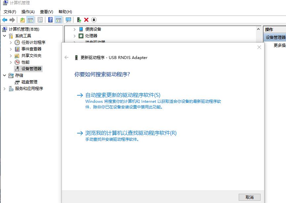This screenshot has height=203, width=286.
Task: Click the back arrow in the driver dialog
Action: pyautogui.click(x=66, y=58)
